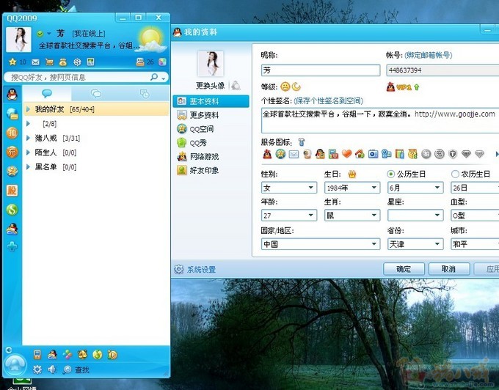Click the camera photo album service icon

click(x=373, y=154)
